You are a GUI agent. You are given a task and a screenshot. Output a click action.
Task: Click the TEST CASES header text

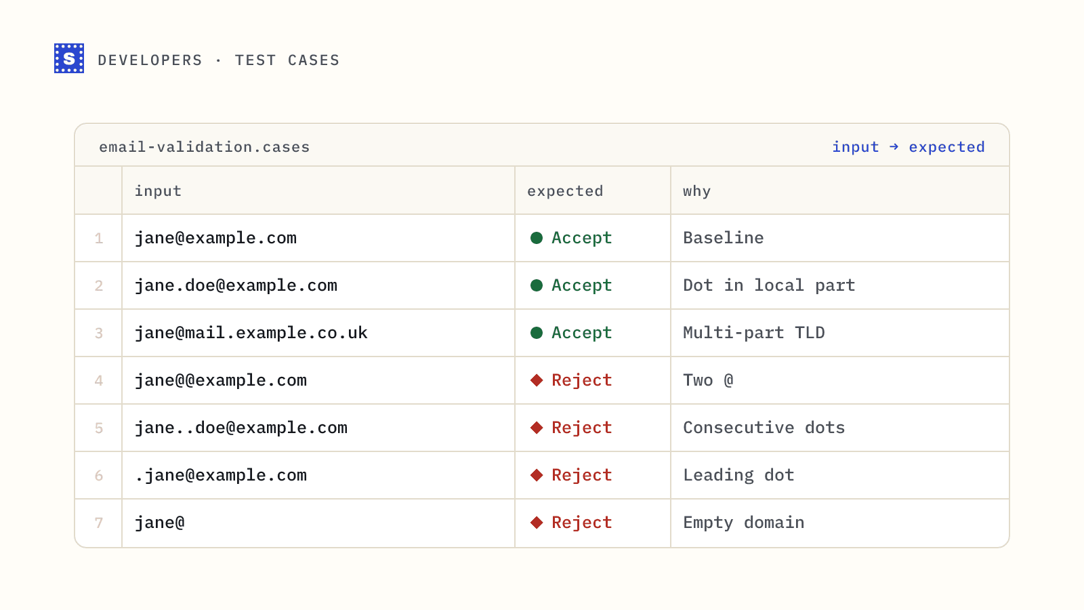pyautogui.click(x=287, y=60)
